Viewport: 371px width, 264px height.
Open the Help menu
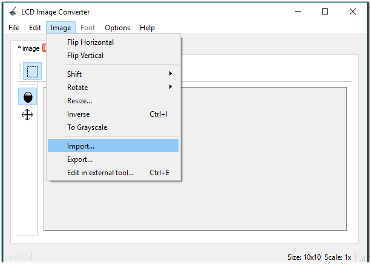(147, 28)
